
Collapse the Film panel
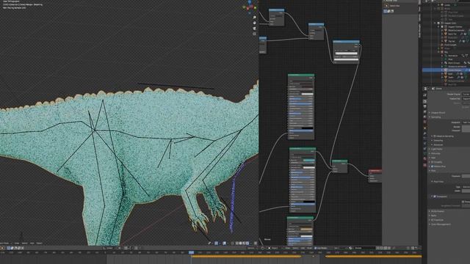433,171
